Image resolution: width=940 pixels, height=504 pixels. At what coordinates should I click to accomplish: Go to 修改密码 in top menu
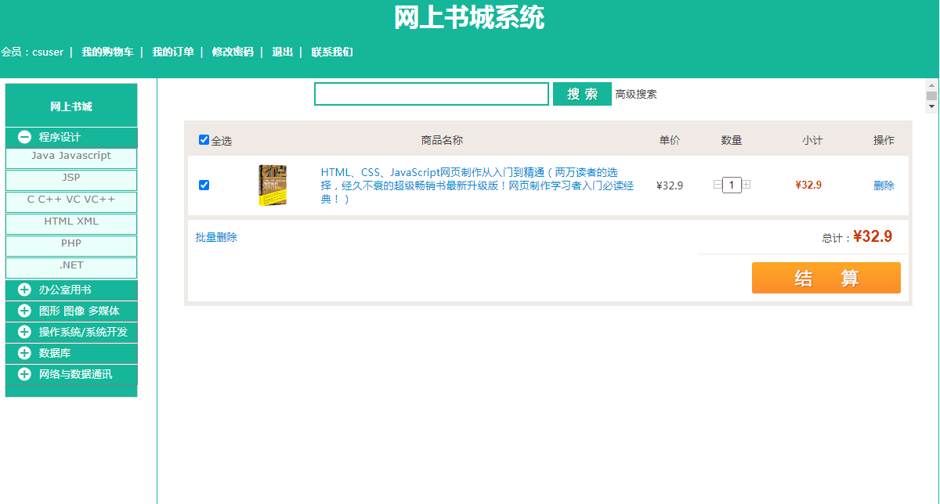point(233,52)
